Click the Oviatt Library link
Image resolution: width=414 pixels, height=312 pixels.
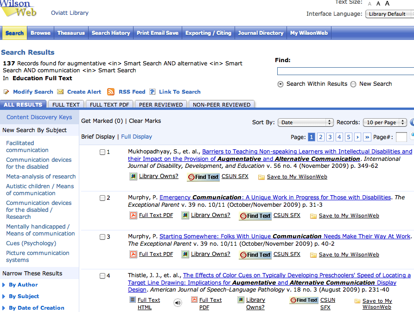tap(70, 13)
